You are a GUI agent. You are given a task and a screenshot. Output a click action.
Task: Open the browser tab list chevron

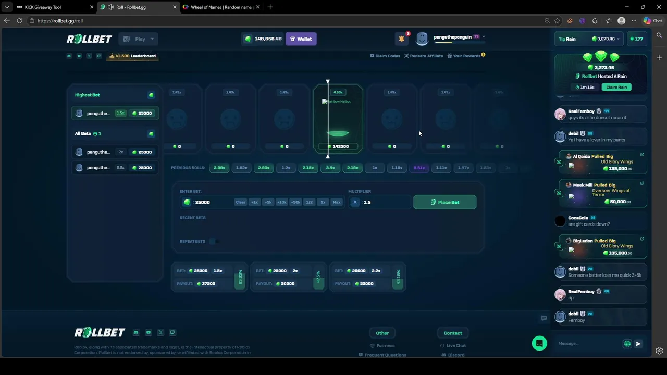7,7
